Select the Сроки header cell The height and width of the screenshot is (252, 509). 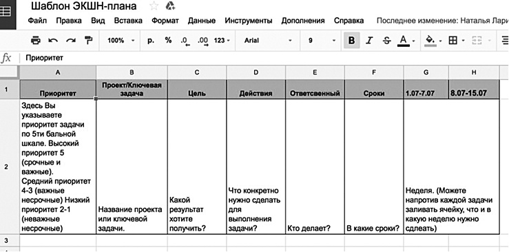[374, 90]
